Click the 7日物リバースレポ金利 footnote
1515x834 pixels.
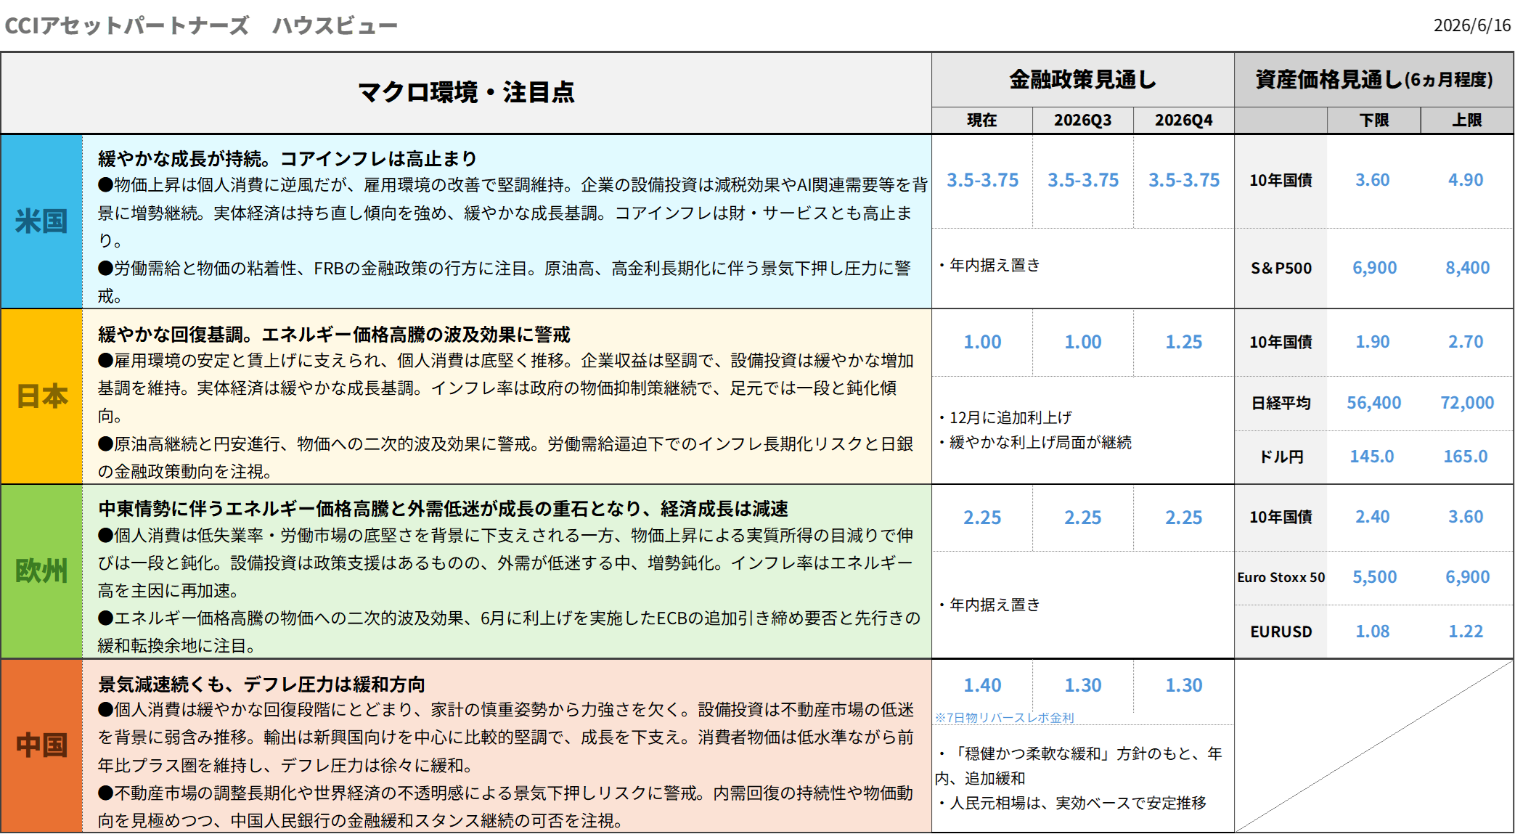click(x=1005, y=718)
